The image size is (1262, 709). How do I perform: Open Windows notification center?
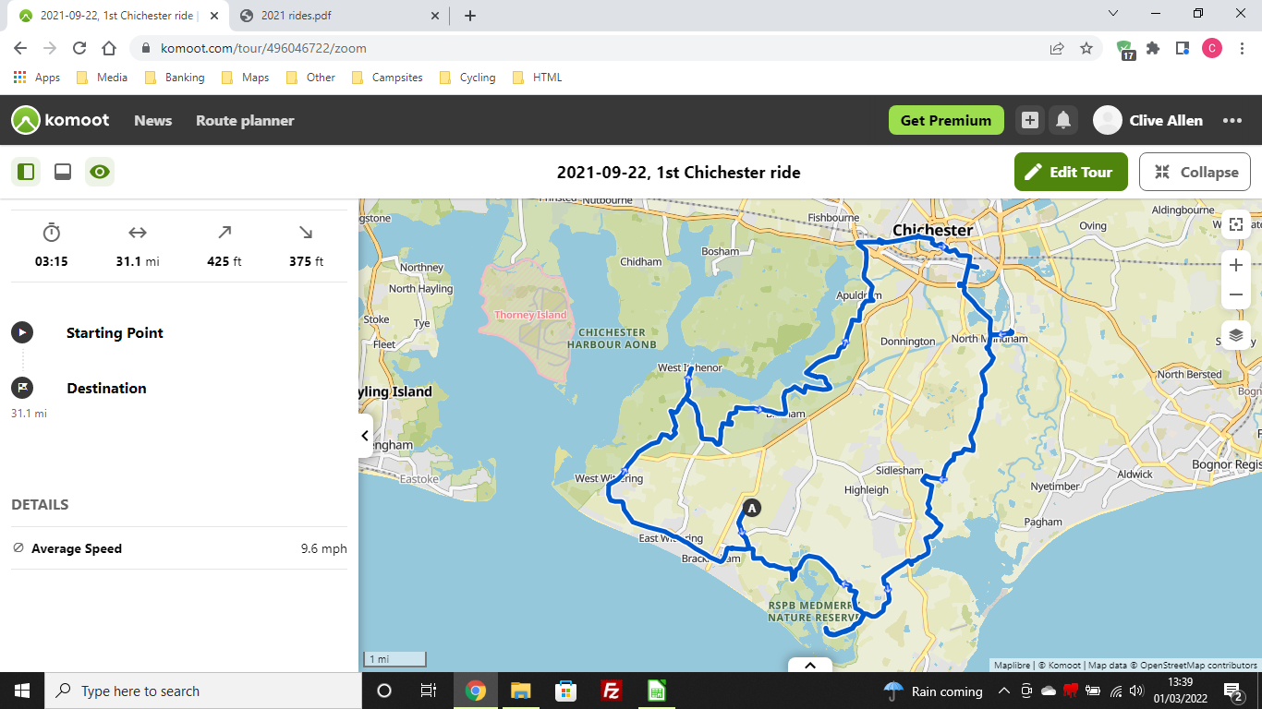pos(1233,691)
